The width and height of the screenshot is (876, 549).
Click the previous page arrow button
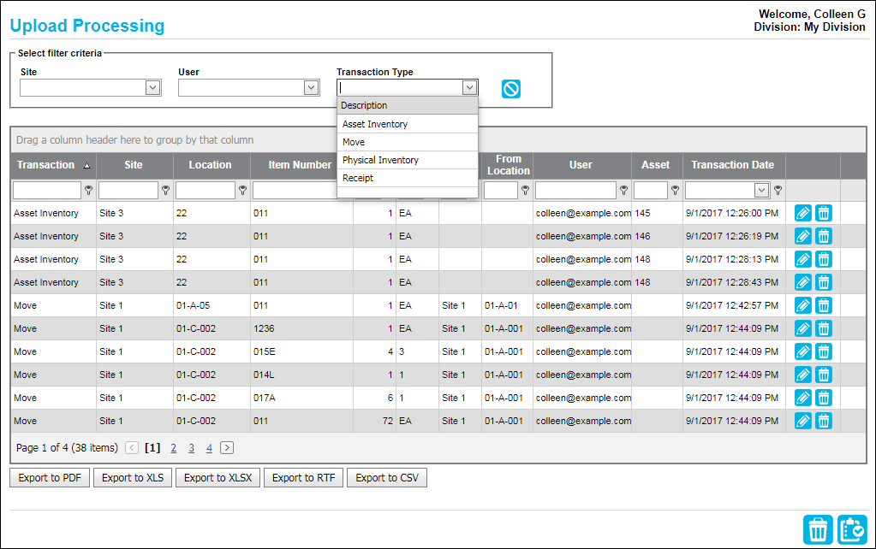[x=132, y=447]
